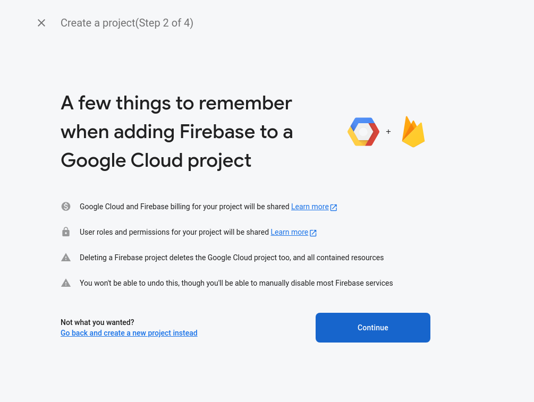Screen dimensions: 534x402
Task: Click the shared billing statement text
Action: (x=184, y=207)
